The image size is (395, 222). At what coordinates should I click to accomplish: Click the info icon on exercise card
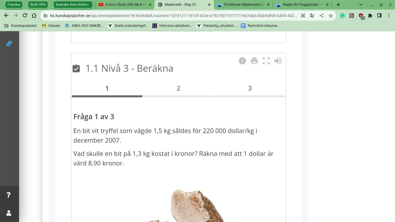click(x=242, y=61)
